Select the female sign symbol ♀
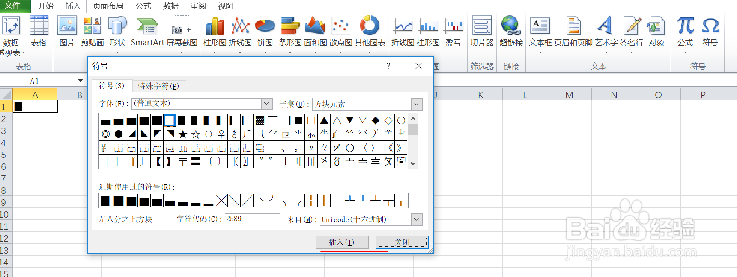737x277 pixels. click(x=221, y=134)
